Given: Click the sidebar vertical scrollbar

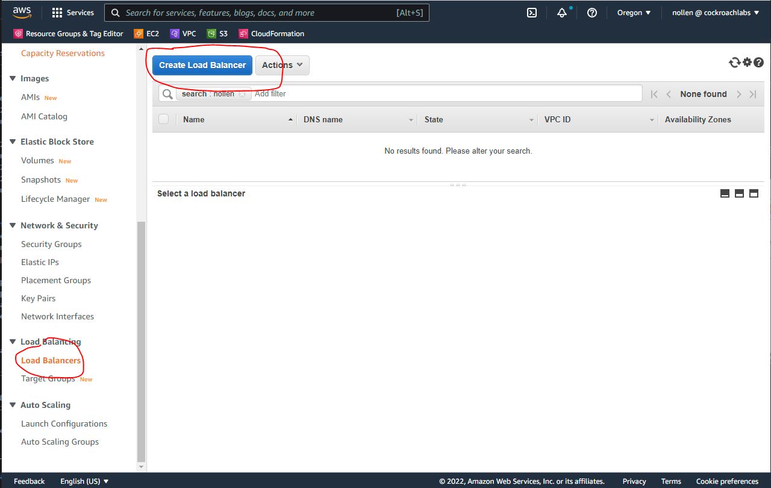Looking at the screenshot, I should tap(142, 341).
